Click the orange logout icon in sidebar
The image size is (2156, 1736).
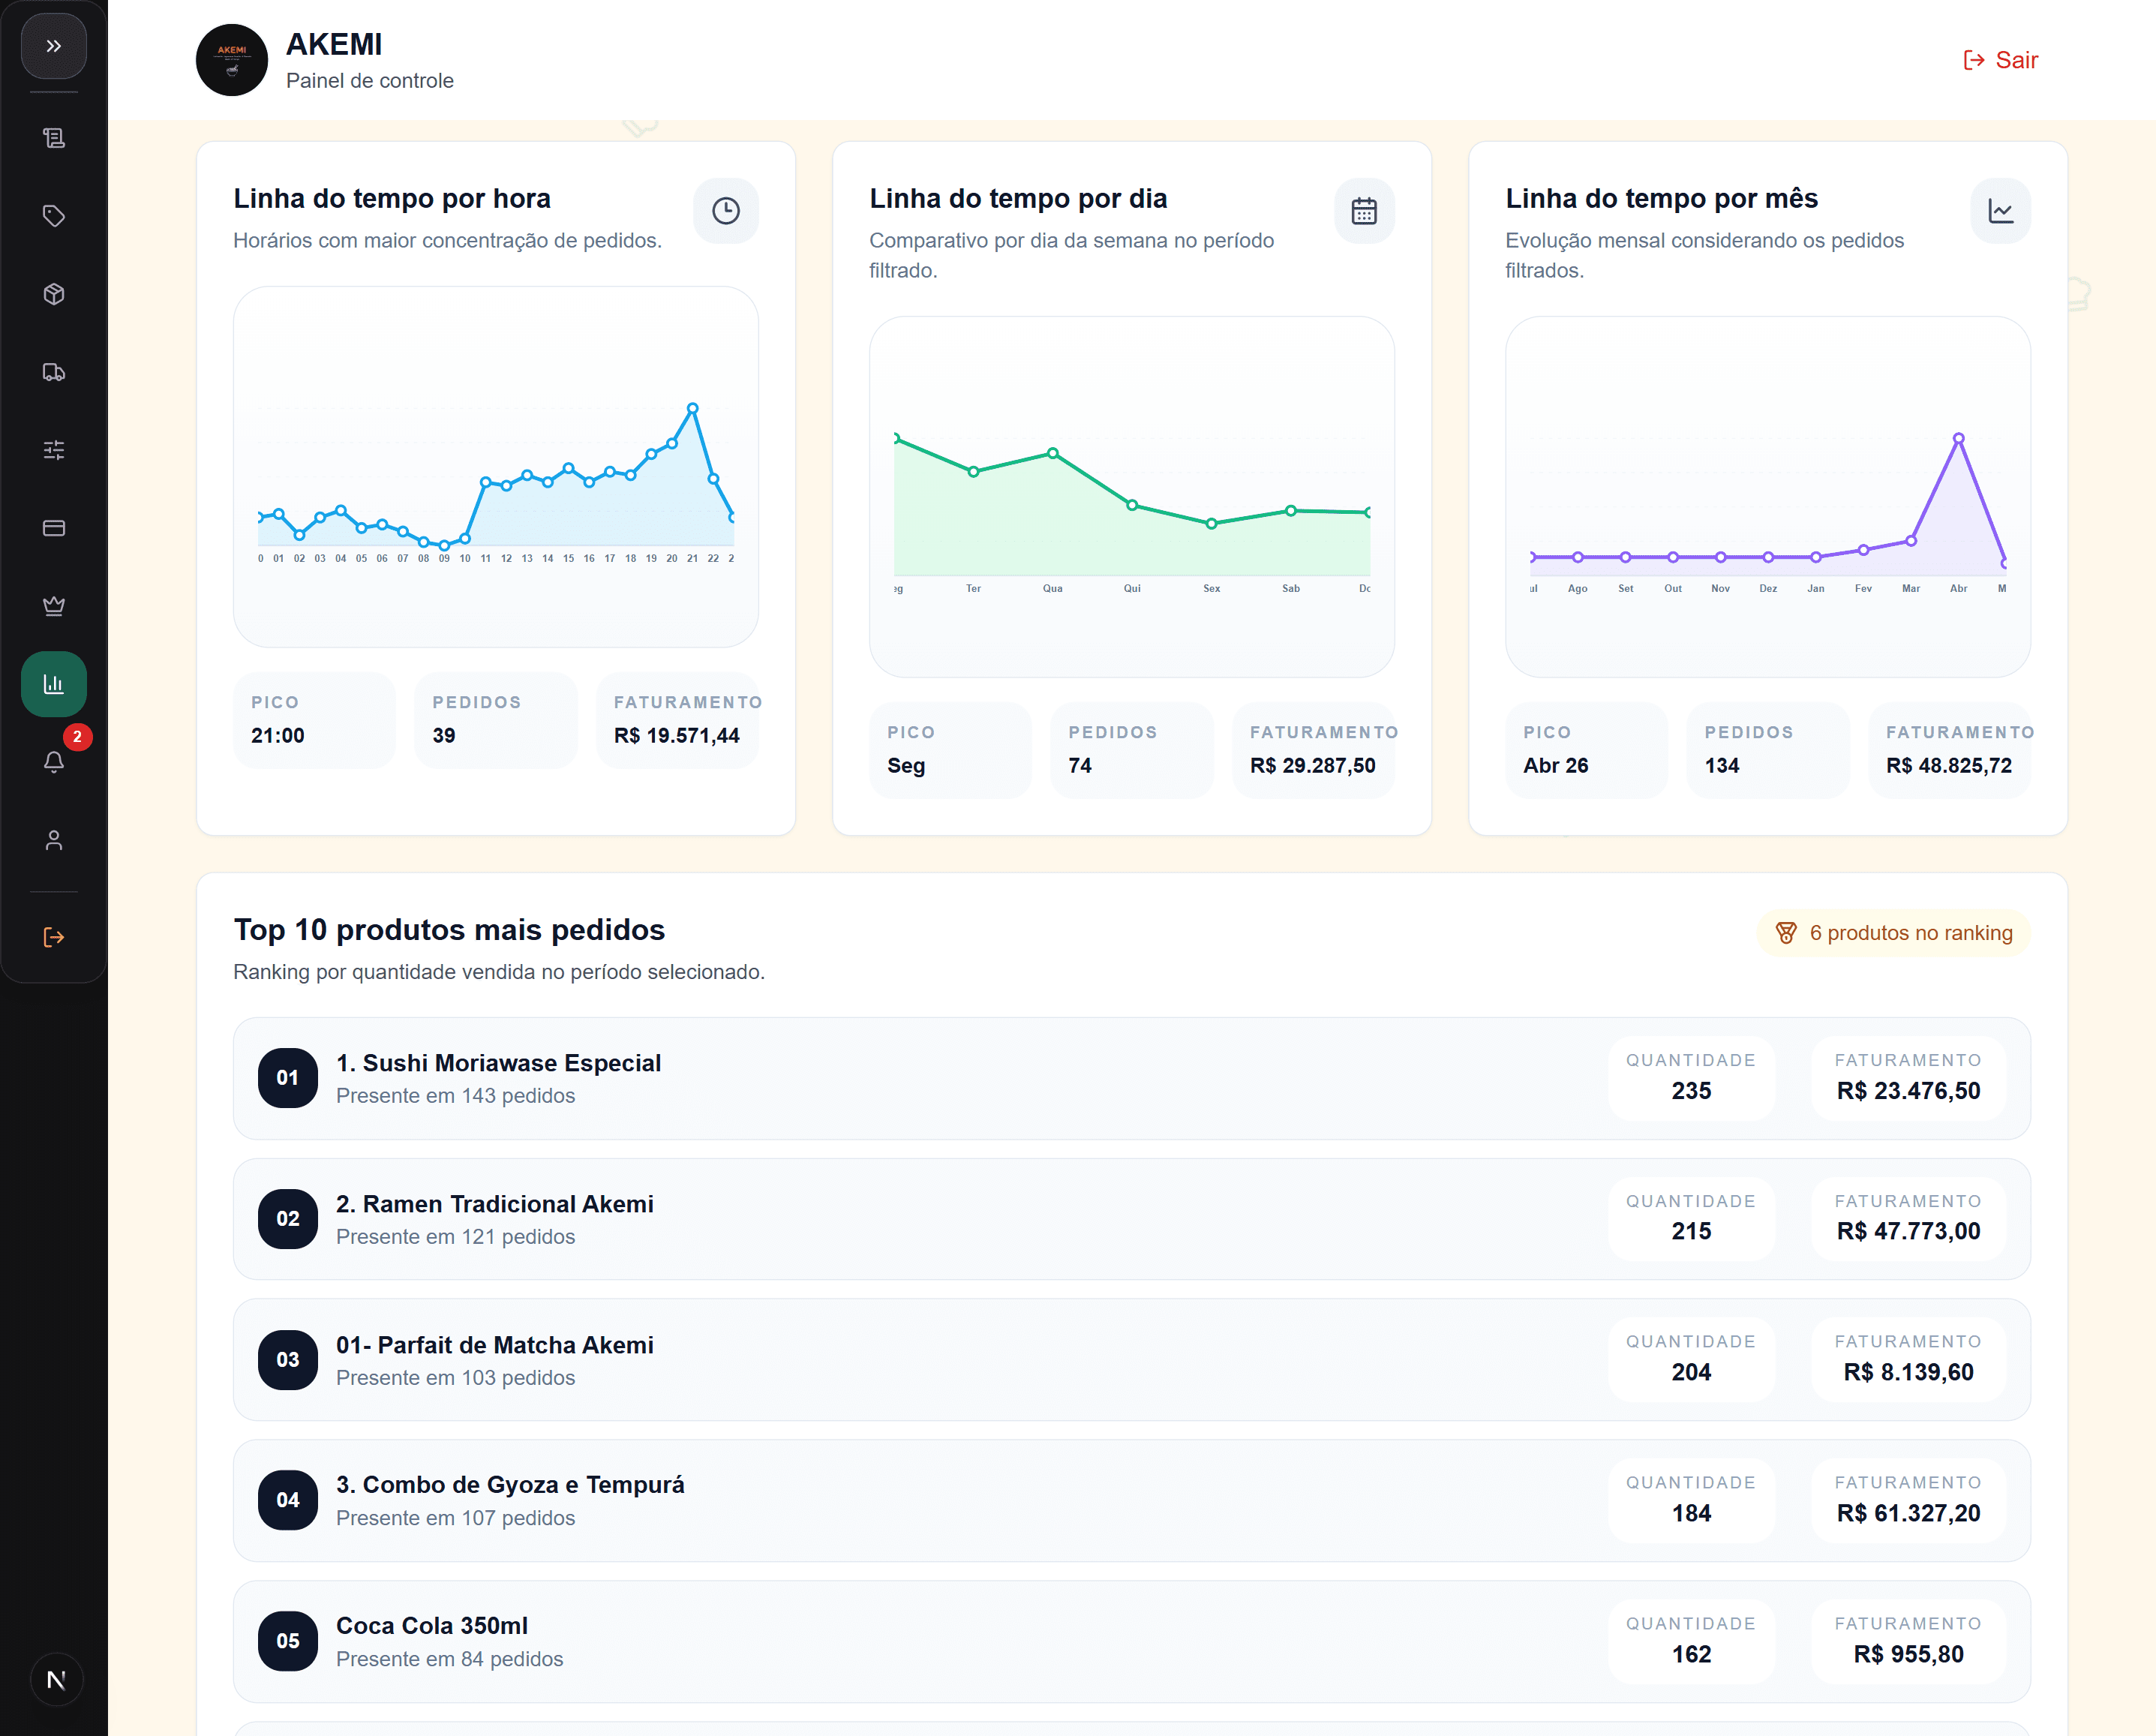click(x=54, y=937)
